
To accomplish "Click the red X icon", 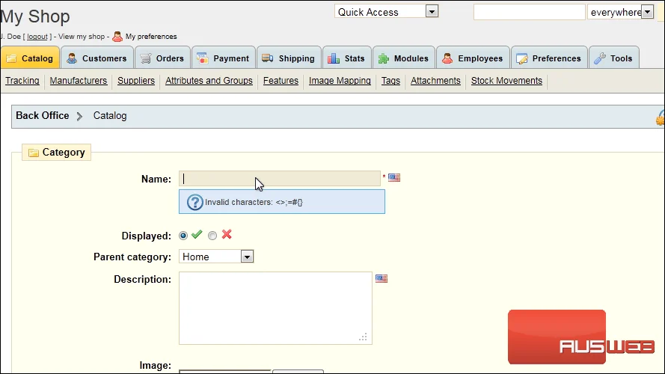I will 227,234.
